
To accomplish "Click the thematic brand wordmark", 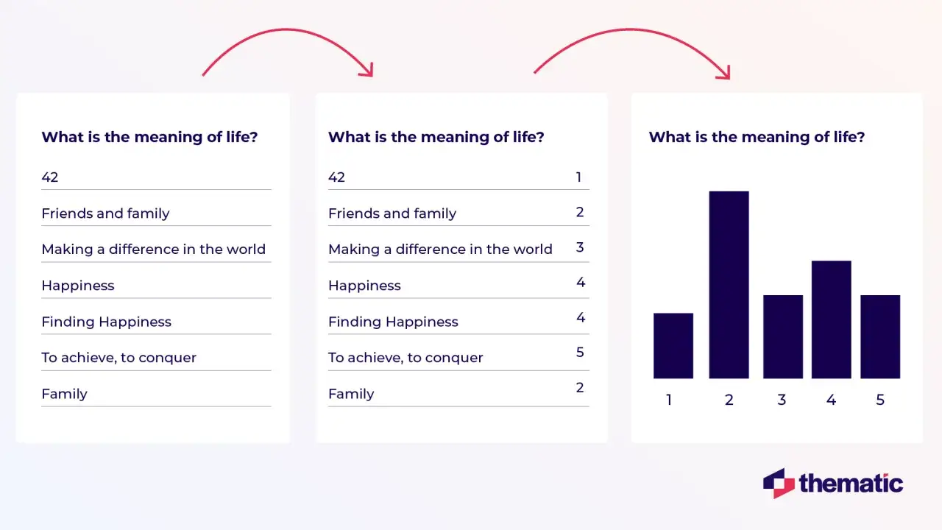I will tap(851, 484).
